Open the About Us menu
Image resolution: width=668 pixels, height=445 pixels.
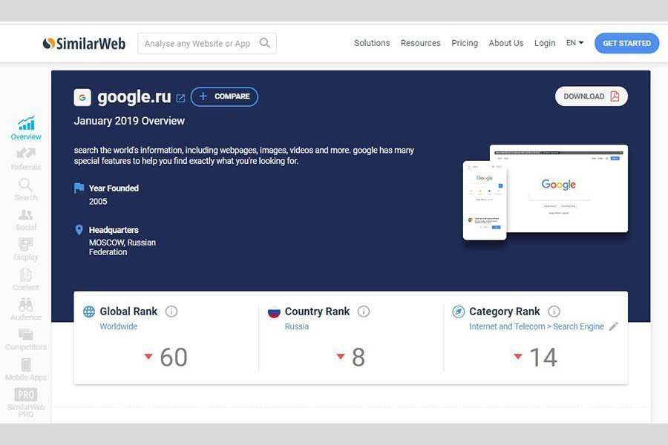click(x=505, y=43)
